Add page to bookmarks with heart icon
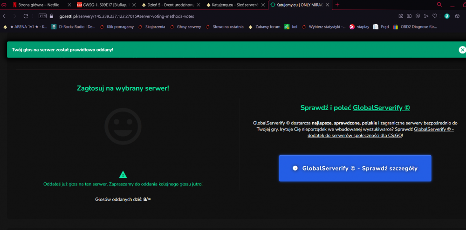 pyautogui.click(x=434, y=16)
